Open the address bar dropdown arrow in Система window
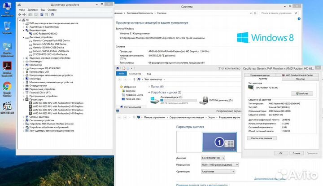The height and width of the screenshot is (186, 323). 250,13
